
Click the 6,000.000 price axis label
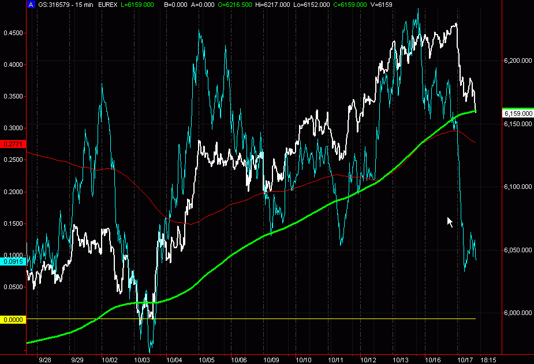[x=518, y=313]
